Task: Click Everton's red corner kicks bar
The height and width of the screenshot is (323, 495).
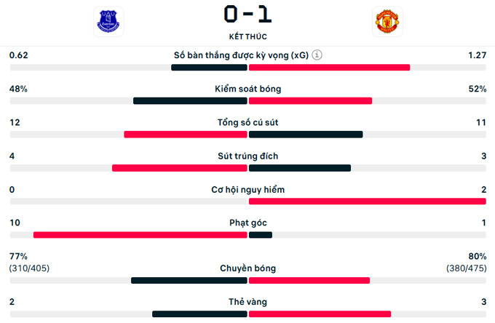Action: (140, 235)
